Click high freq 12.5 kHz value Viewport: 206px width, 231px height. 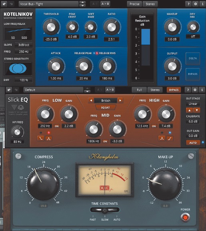[x=142, y=126]
